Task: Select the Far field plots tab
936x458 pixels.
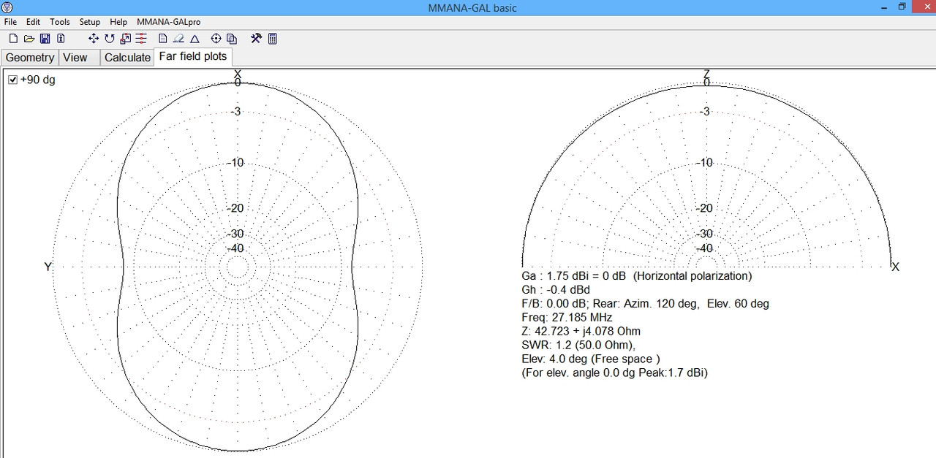Action: click(193, 56)
